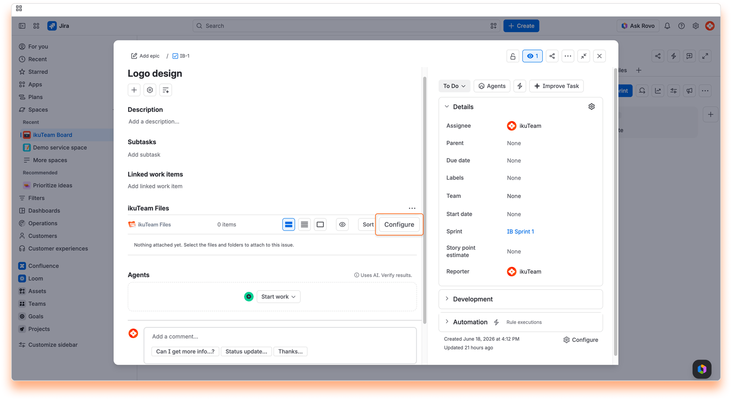Click Ask Rovo button
The height and width of the screenshot is (400, 732).
pos(638,26)
